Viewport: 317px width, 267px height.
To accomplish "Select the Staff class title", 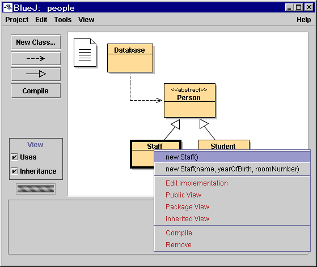I will pyautogui.click(x=155, y=146).
